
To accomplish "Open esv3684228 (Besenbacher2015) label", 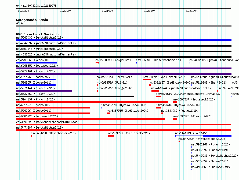I will click(x=53, y=133).
